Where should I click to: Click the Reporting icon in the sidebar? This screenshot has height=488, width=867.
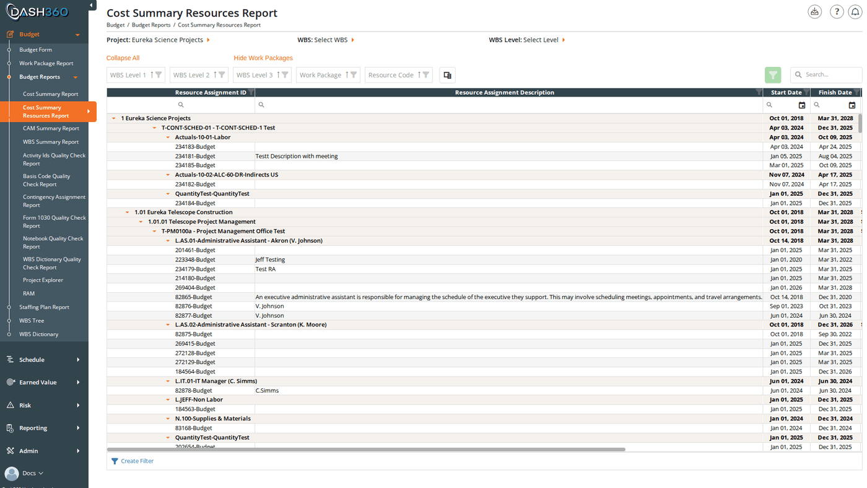point(11,428)
